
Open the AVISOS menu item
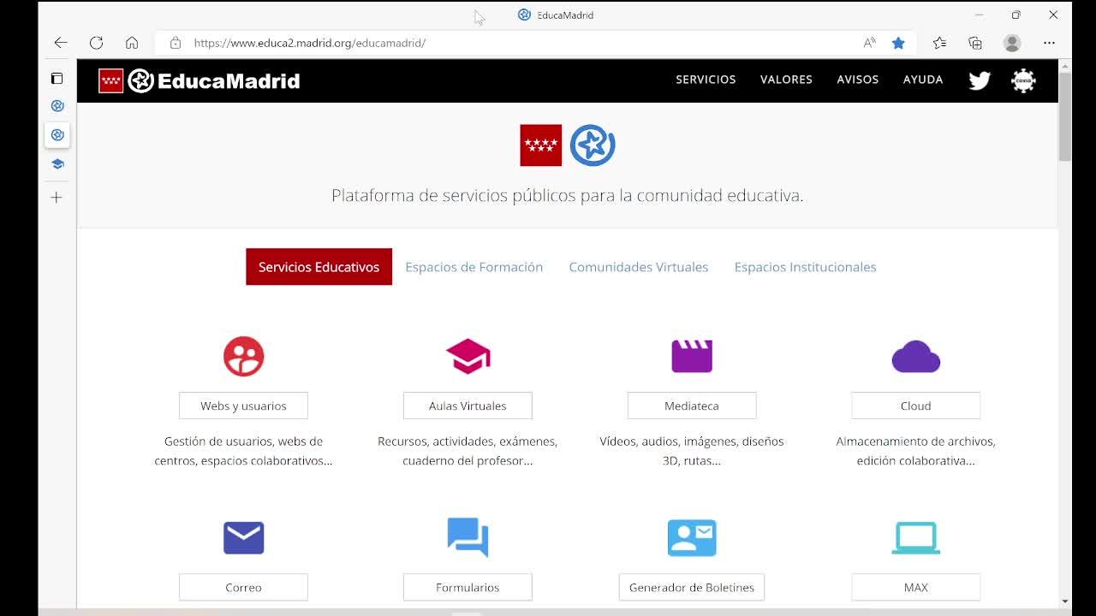pos(858,80)
